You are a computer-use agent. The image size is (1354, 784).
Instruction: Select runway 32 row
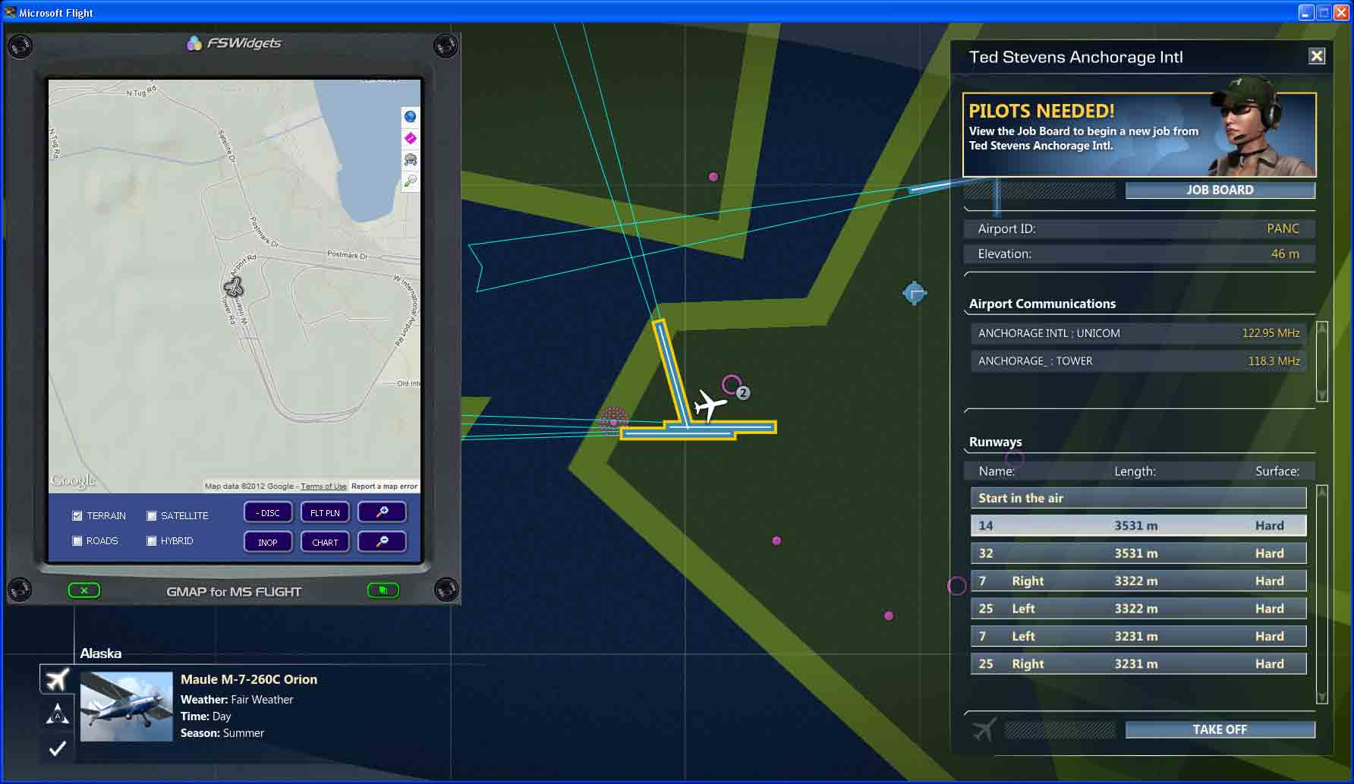tap(1138, 553)
